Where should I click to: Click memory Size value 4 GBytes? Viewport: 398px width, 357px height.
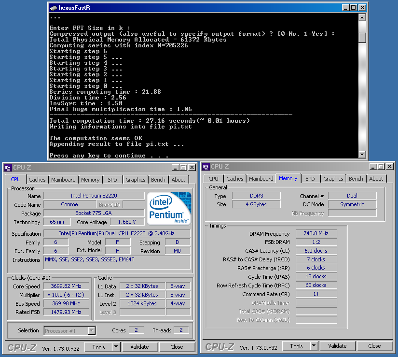(256, 204)
